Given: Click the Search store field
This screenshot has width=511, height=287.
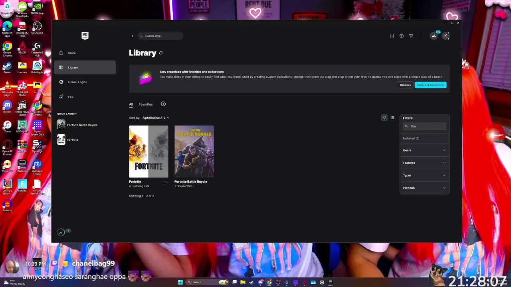Looking at the screenshot, I should (160, 36).
